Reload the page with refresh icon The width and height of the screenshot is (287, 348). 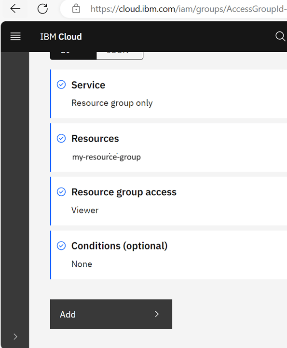(42, 9)
